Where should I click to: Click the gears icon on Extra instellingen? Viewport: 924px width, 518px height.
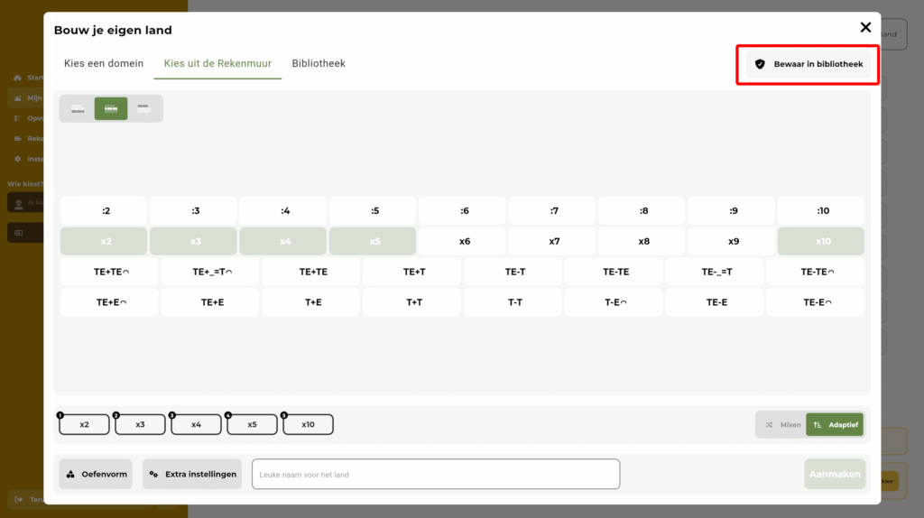click(x=153, y=474)
